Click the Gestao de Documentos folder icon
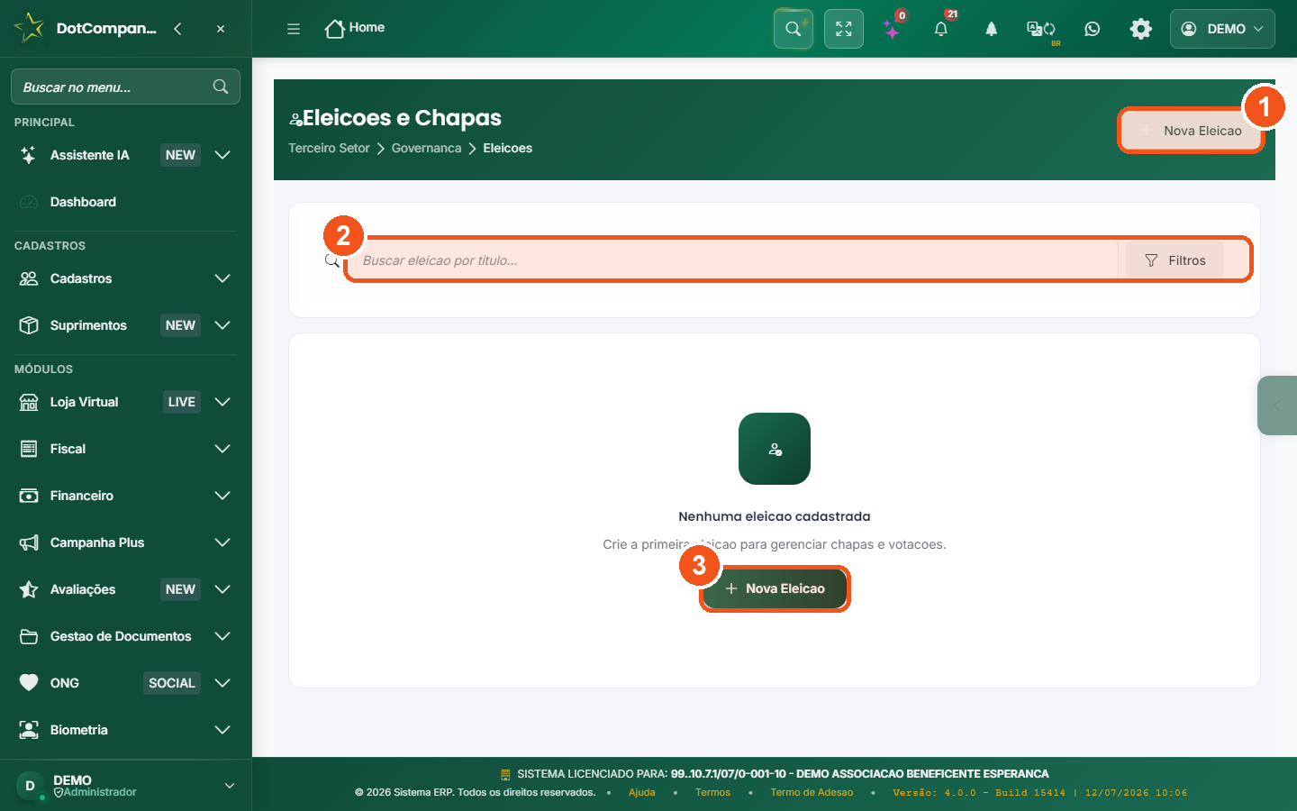The width and height of the screenshot is (1297, 811). [x=29, y=636]
